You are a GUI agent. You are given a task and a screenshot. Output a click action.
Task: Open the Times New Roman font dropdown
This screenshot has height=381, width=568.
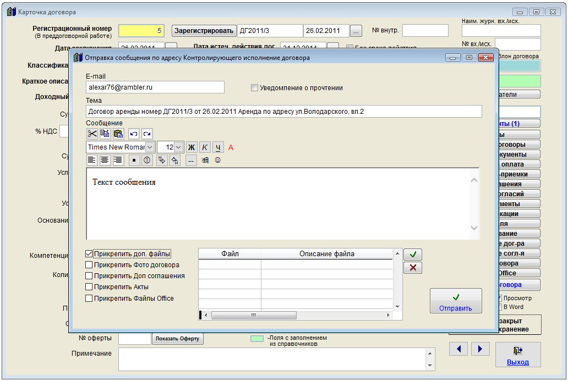pos(150,147)
